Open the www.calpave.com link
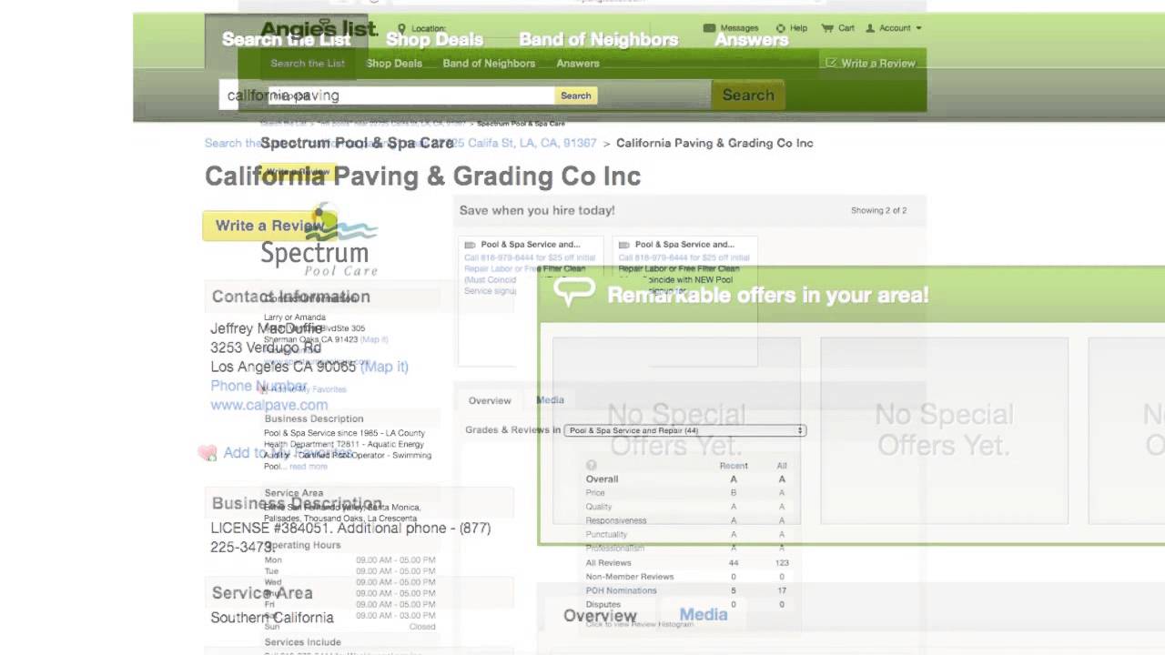 click(x=269, y=405)
